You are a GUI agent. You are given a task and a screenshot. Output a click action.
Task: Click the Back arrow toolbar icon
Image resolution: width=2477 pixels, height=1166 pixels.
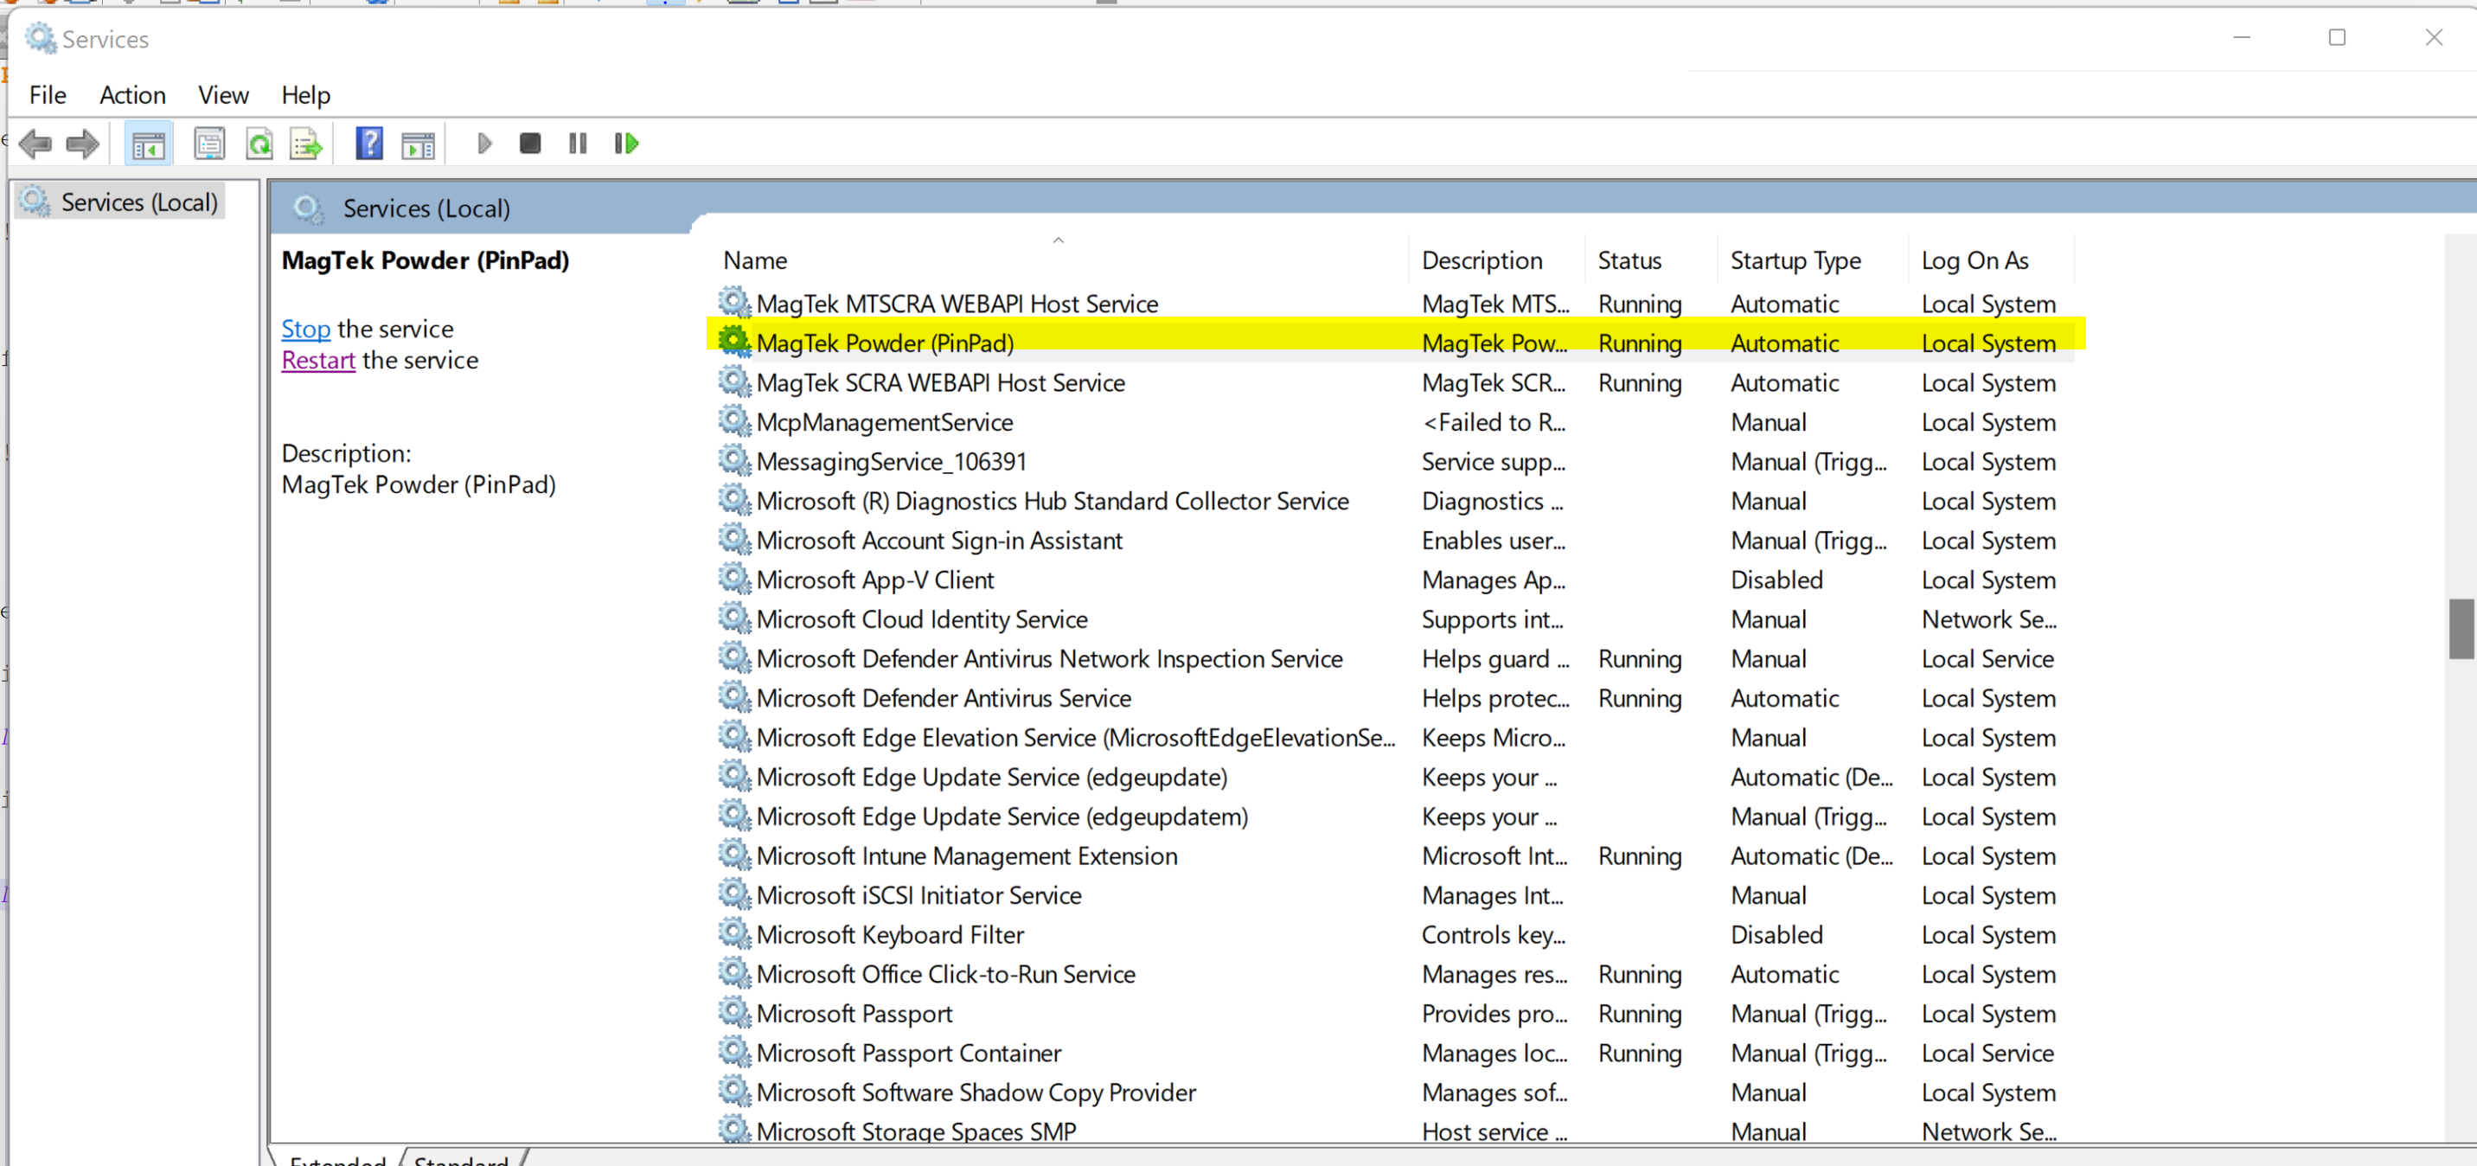[35, 144]
